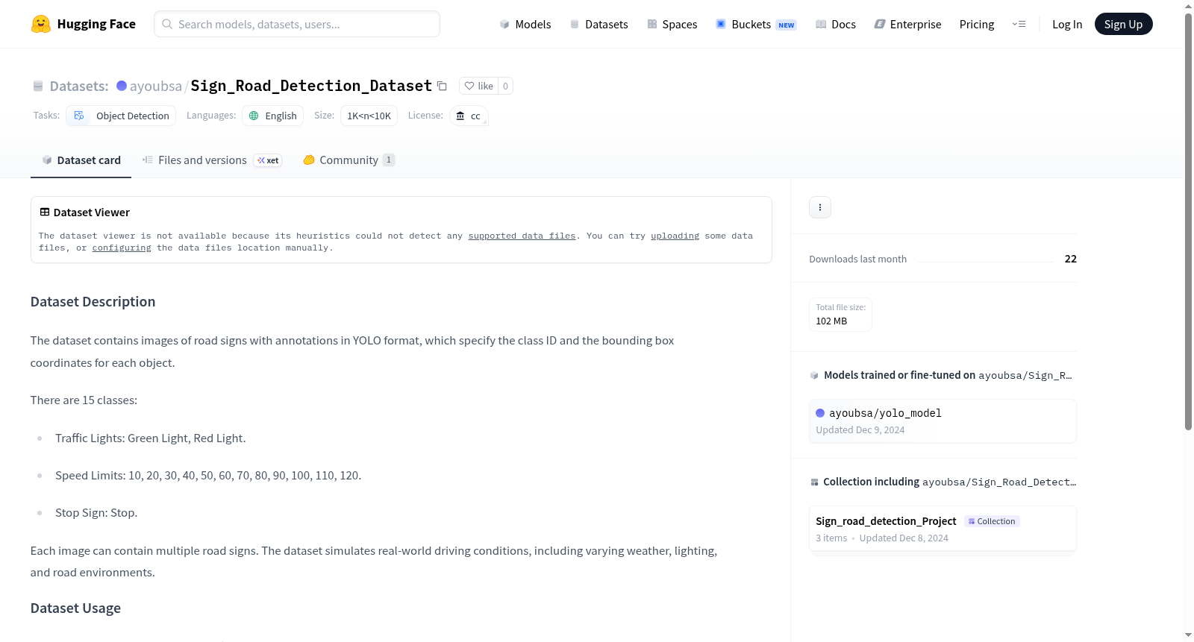
Task: Click the globe icon in English tag
Action: click(254, 116)
